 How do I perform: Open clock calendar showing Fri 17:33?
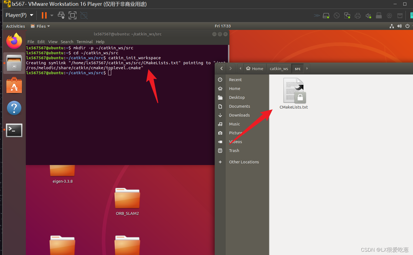pyautogui.click(x=223, y=26)
